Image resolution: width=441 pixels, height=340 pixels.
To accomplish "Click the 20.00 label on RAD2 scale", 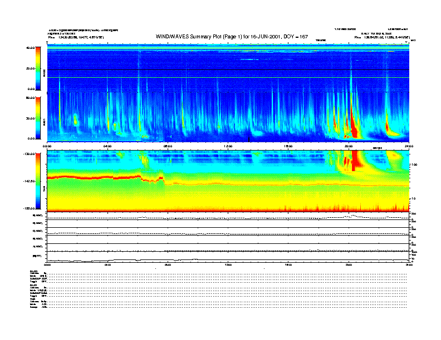I will coord(30,68).
